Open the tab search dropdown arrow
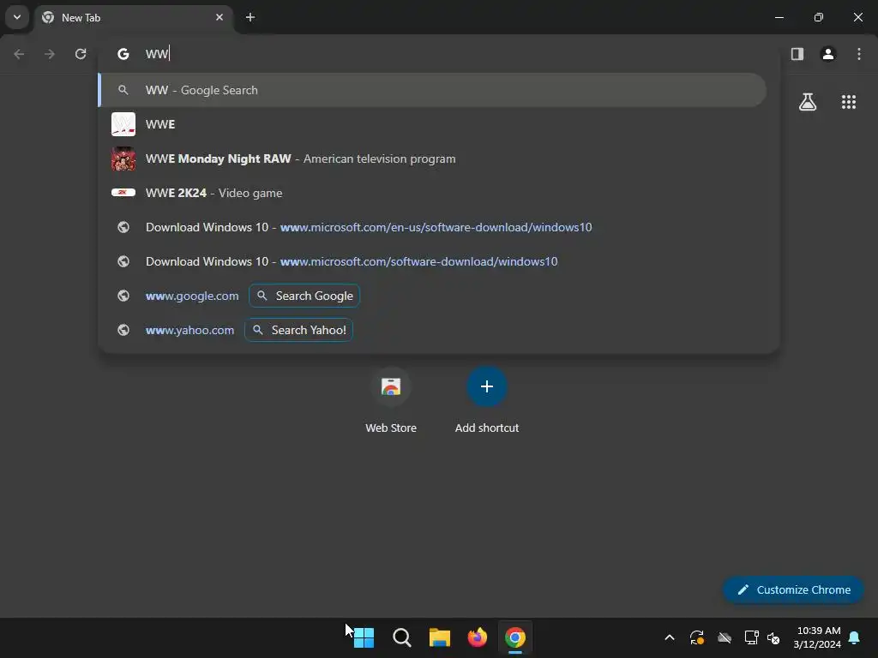The image size is (878, 658). [17, 17]
